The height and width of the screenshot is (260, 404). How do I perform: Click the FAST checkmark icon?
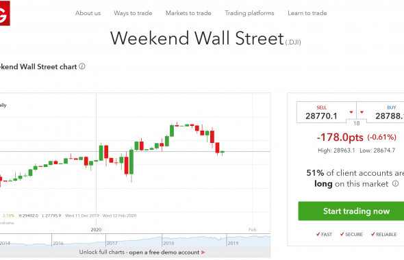coord(318,234)
